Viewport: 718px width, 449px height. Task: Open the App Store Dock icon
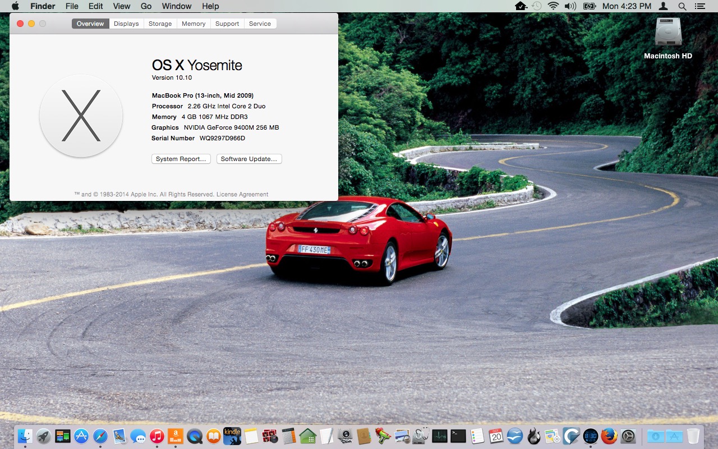[x=81, y=436]
